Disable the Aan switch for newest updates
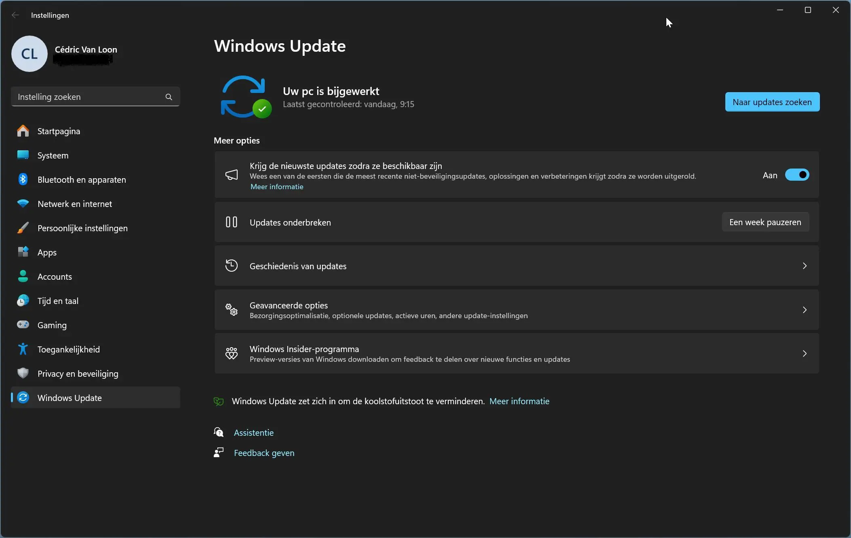 pyautogui.click(x=797, y=175)
